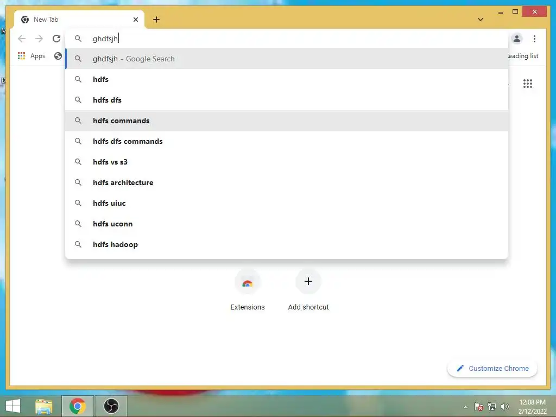Select the hdfs vs s3 suggestion
556x417 pixels.
287,162
